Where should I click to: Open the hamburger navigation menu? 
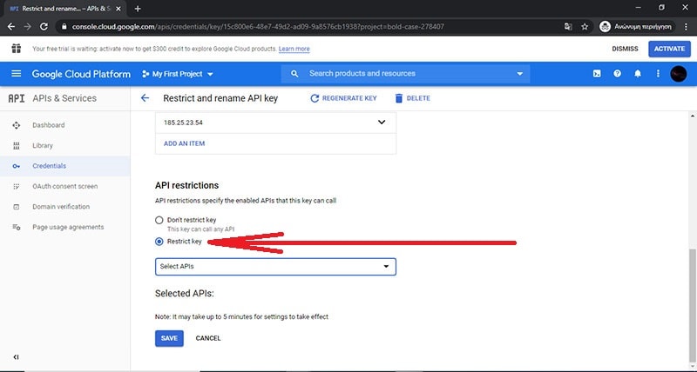point(16,74)
